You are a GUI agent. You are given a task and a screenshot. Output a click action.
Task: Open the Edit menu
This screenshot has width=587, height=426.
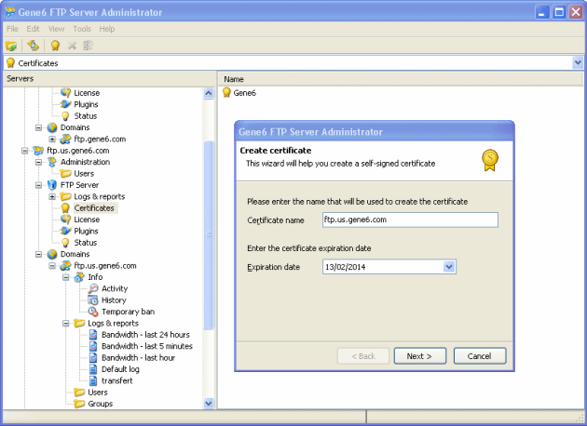[x=33, y=29]
